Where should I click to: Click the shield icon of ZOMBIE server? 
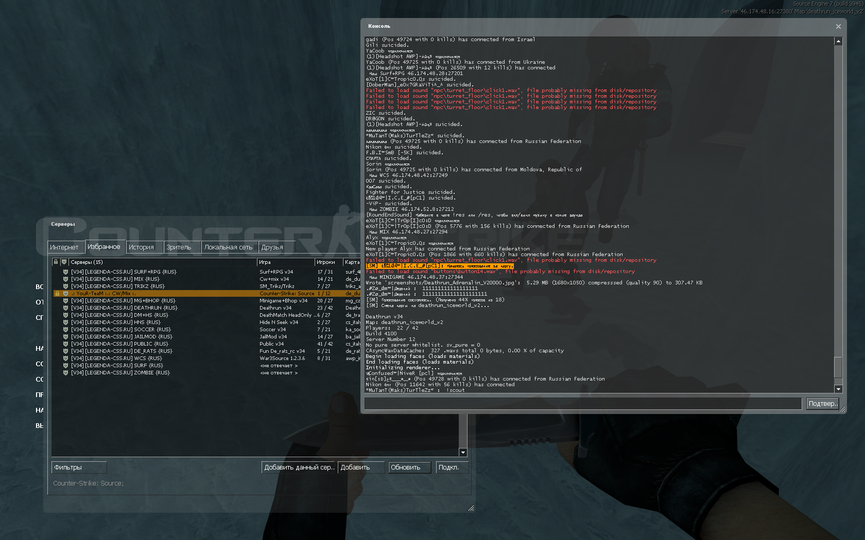65,372
